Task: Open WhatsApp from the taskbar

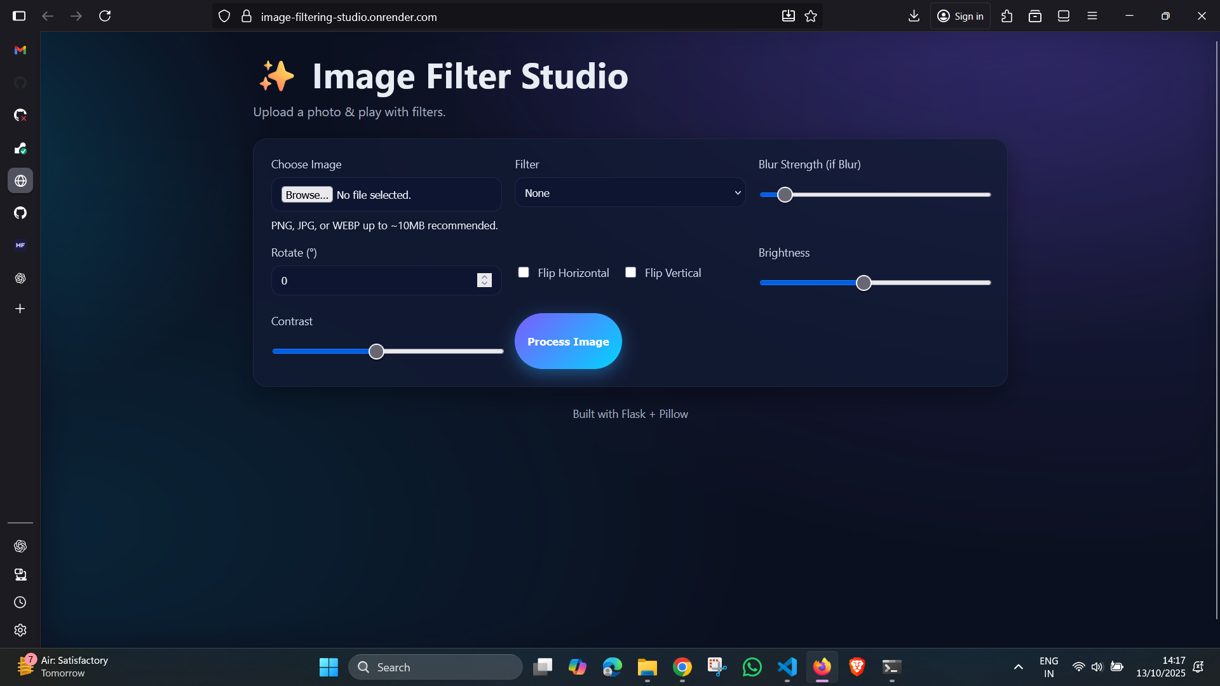Action: [752, 667]
